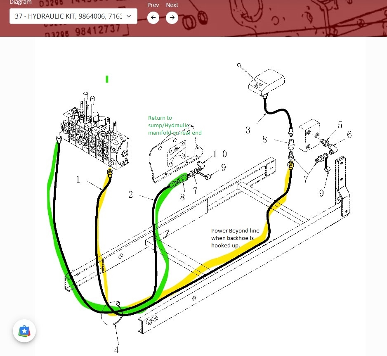
Task: Click part number 5 fitting label
Action: pyautogui.click(x=340, y=125)
